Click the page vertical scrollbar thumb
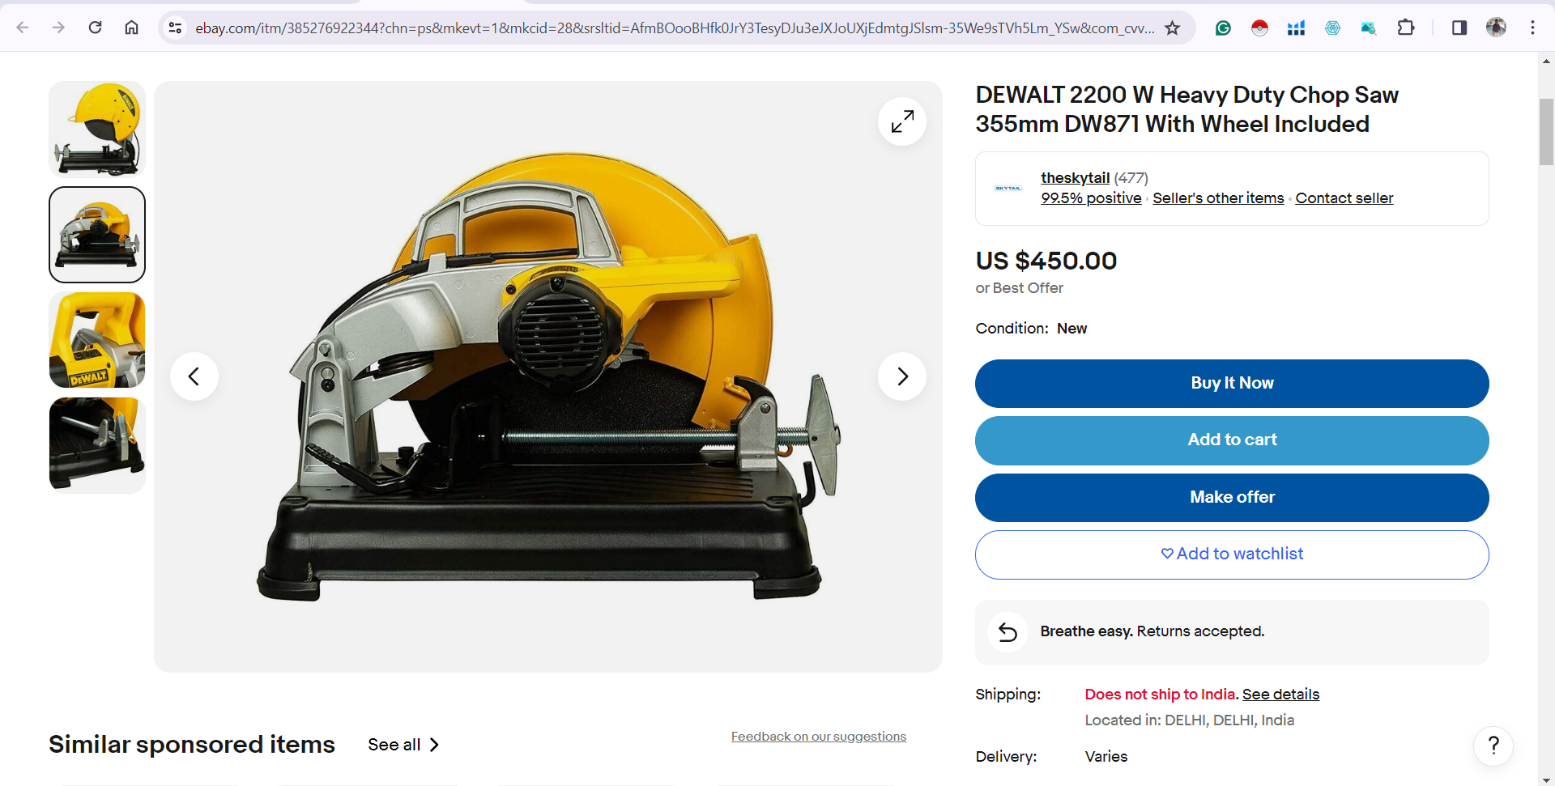Viewport: 1555px width, 786px height. [1547, 132]
